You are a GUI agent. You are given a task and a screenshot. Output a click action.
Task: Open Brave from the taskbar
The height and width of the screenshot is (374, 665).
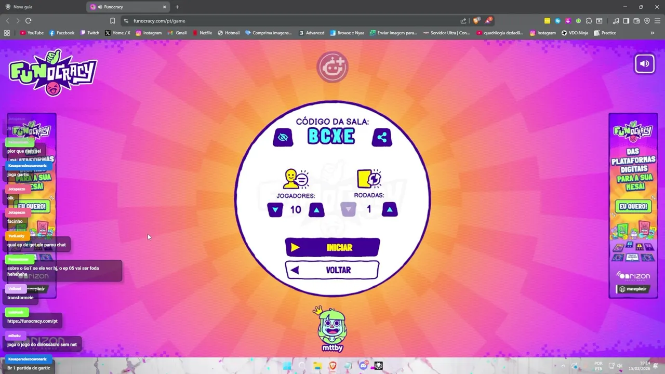point(332,366)
